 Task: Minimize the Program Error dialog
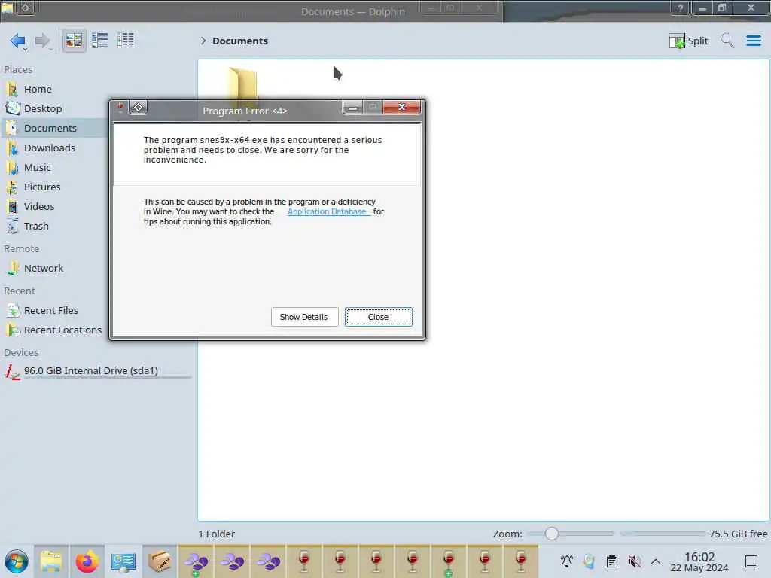tap(352, 107)
